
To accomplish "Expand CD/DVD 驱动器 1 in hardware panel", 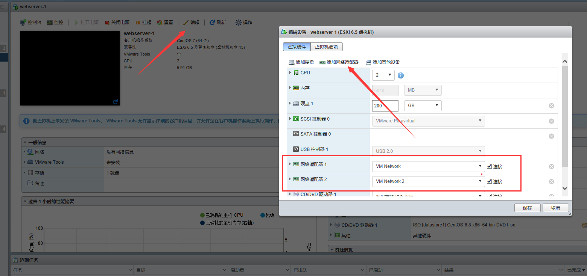I will click(x=332, y=225).
